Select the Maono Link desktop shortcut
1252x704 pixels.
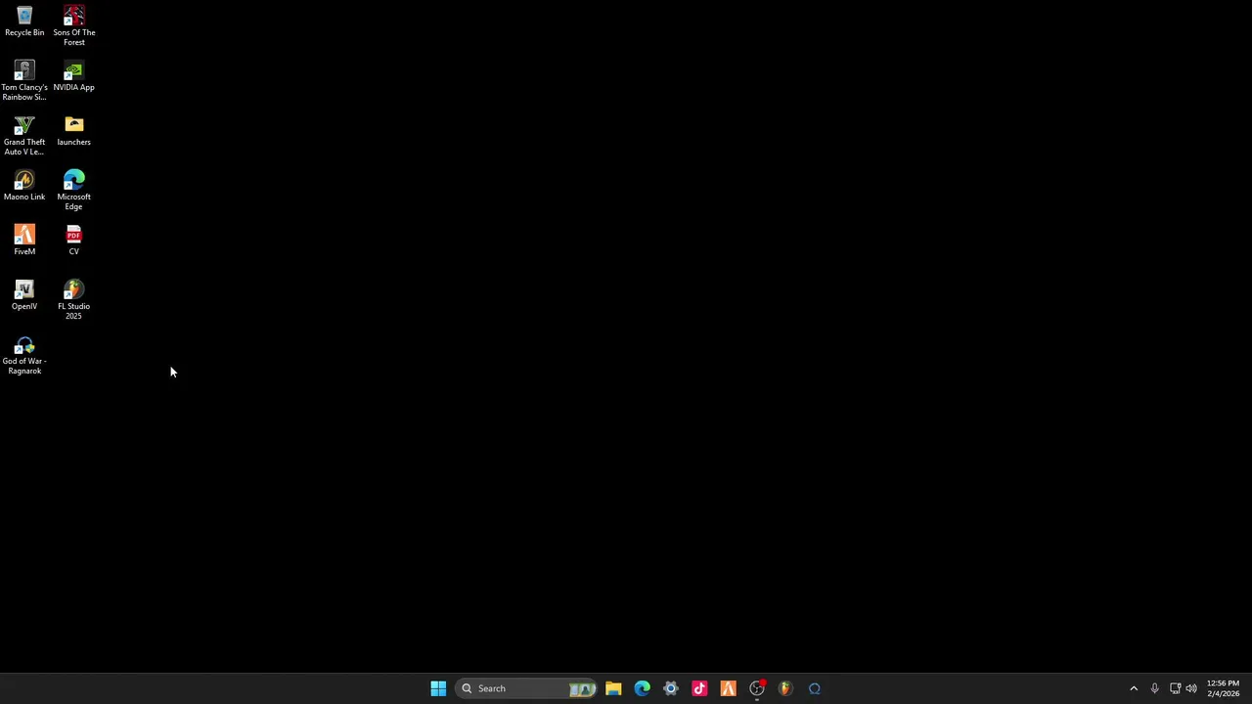[24, 186]
